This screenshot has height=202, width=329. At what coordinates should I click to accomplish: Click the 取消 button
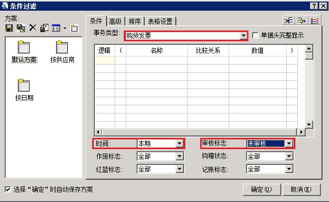[x=301, y=190]
